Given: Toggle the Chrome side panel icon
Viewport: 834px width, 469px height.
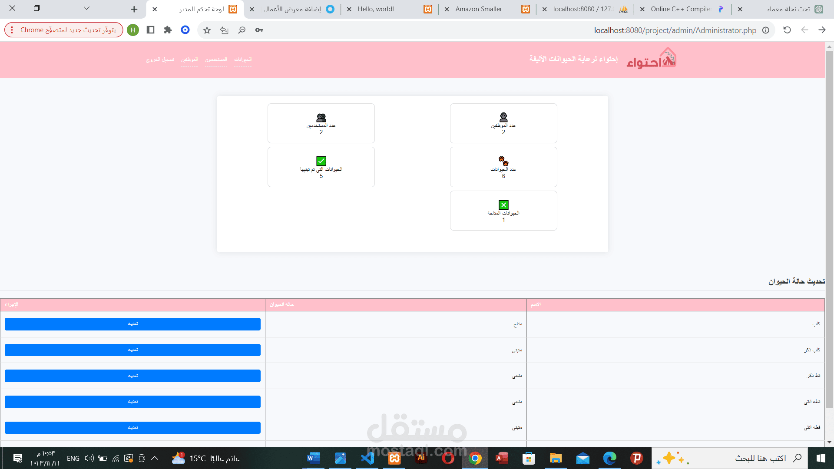Looking at the screenshot, I should click(x=150, y=30).
